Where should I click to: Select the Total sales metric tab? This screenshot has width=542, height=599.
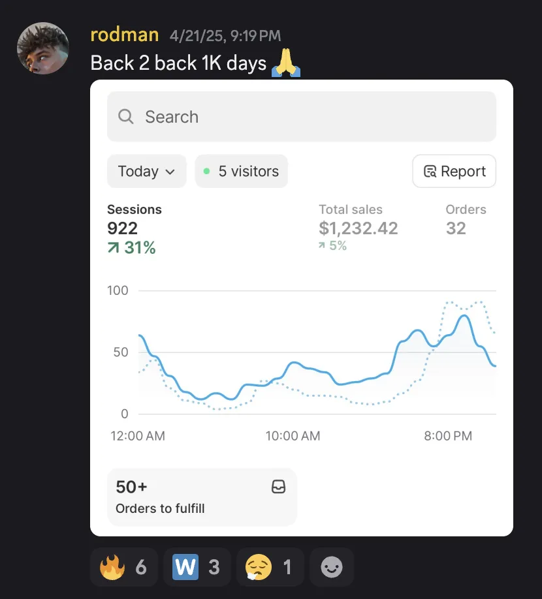358,228
